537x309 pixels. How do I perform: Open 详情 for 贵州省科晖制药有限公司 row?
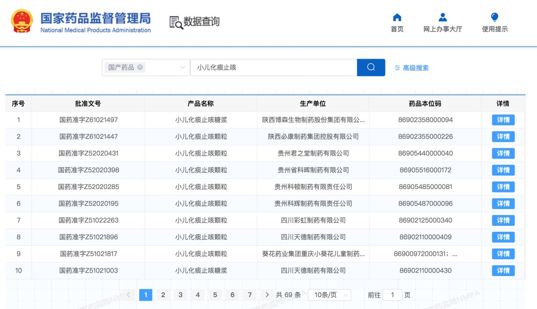[x=503, y=170]
